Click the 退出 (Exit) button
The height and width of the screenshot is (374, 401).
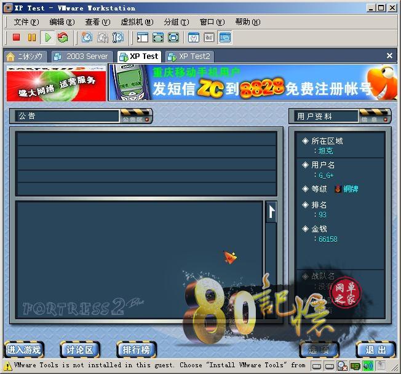(x=375, y=350)
